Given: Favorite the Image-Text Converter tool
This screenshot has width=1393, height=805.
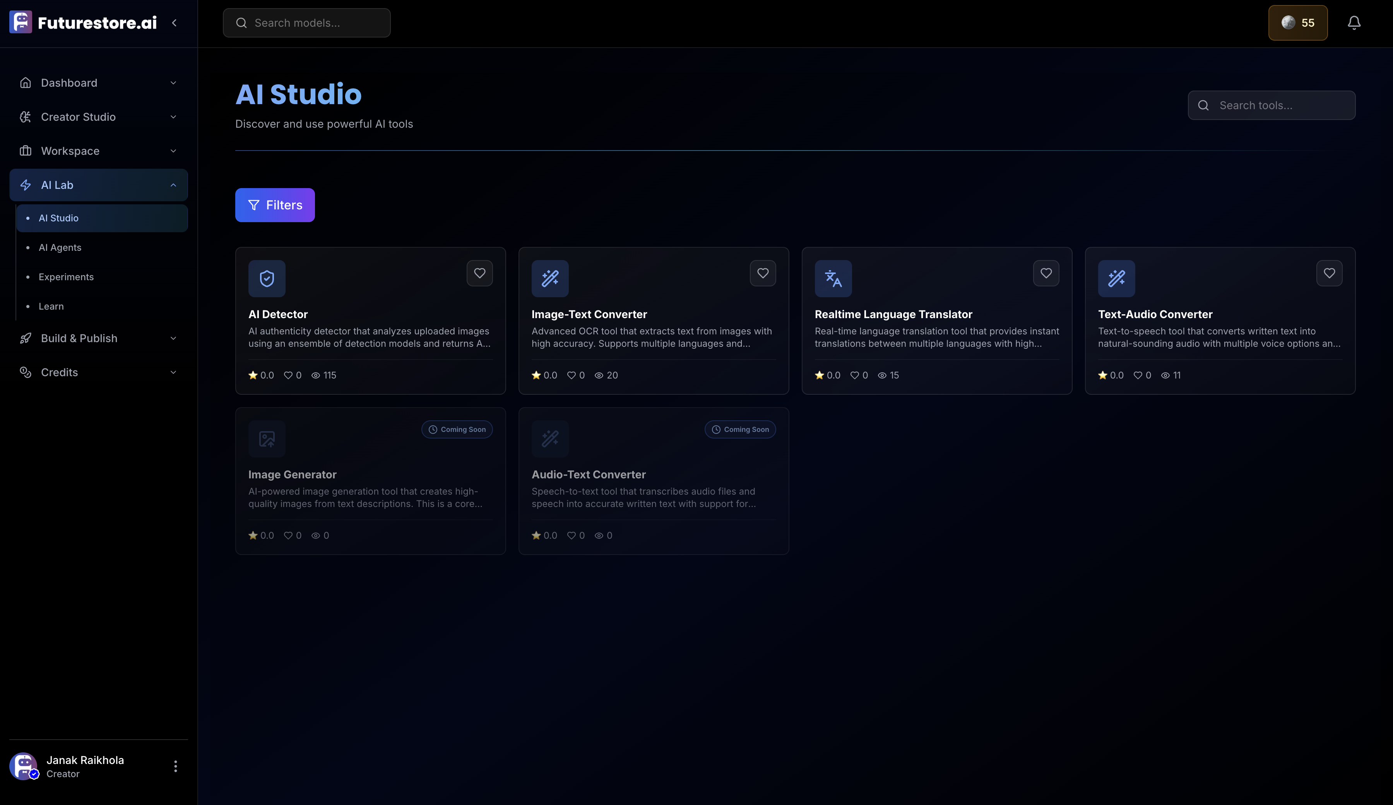Looking at the screenshot, I should (x=763, y=273).
